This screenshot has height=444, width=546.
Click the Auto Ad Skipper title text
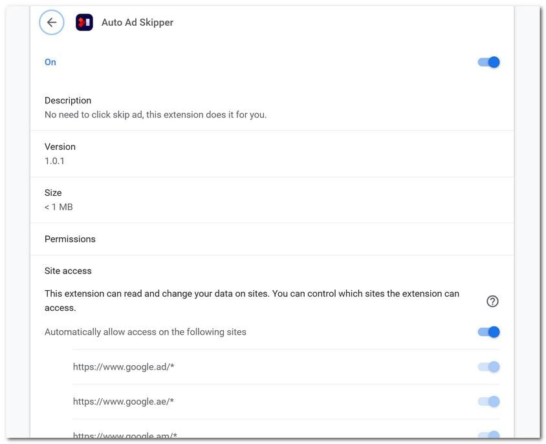click(x=137, y=23)
